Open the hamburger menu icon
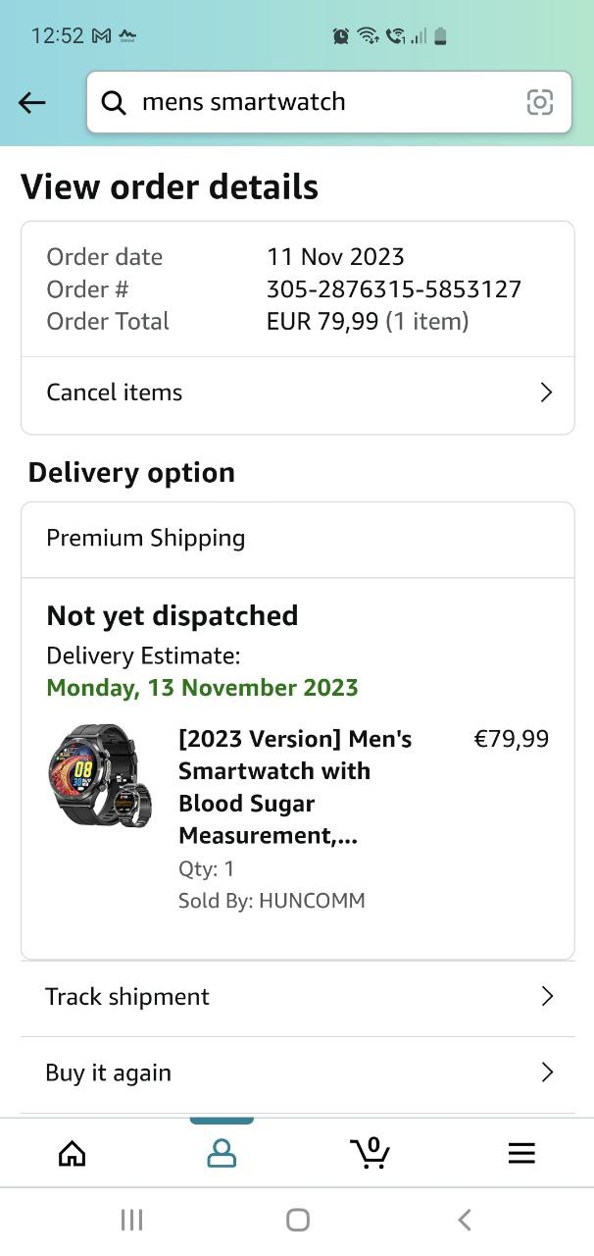594x1256 pixels. (x=521, y=1154)
